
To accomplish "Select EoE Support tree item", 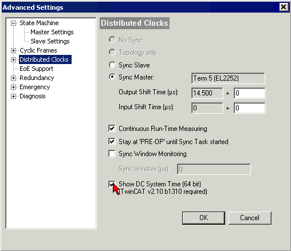I will [x=37, y=69].
